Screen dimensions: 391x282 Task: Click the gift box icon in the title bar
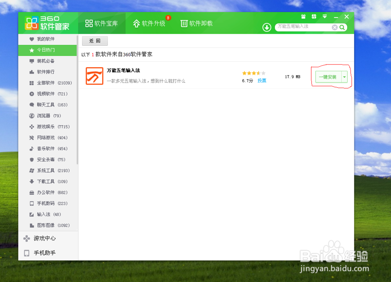coord(303,17)
